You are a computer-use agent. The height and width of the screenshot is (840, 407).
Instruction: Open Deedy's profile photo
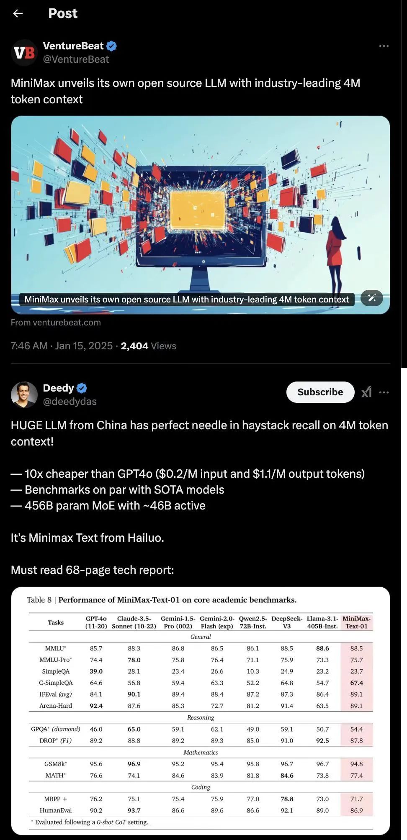click(x=24, y=394)
